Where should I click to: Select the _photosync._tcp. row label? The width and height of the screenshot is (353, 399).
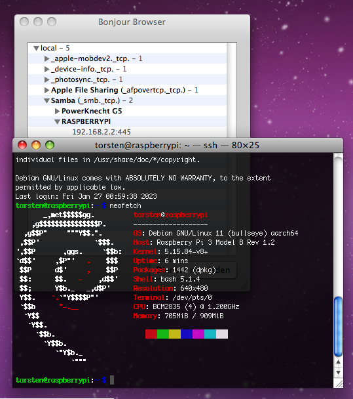tap(87, 79)
